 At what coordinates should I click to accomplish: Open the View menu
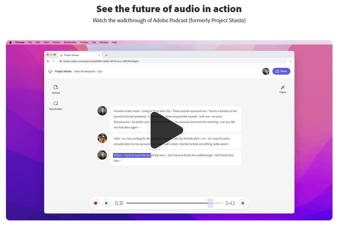point(46,42)
